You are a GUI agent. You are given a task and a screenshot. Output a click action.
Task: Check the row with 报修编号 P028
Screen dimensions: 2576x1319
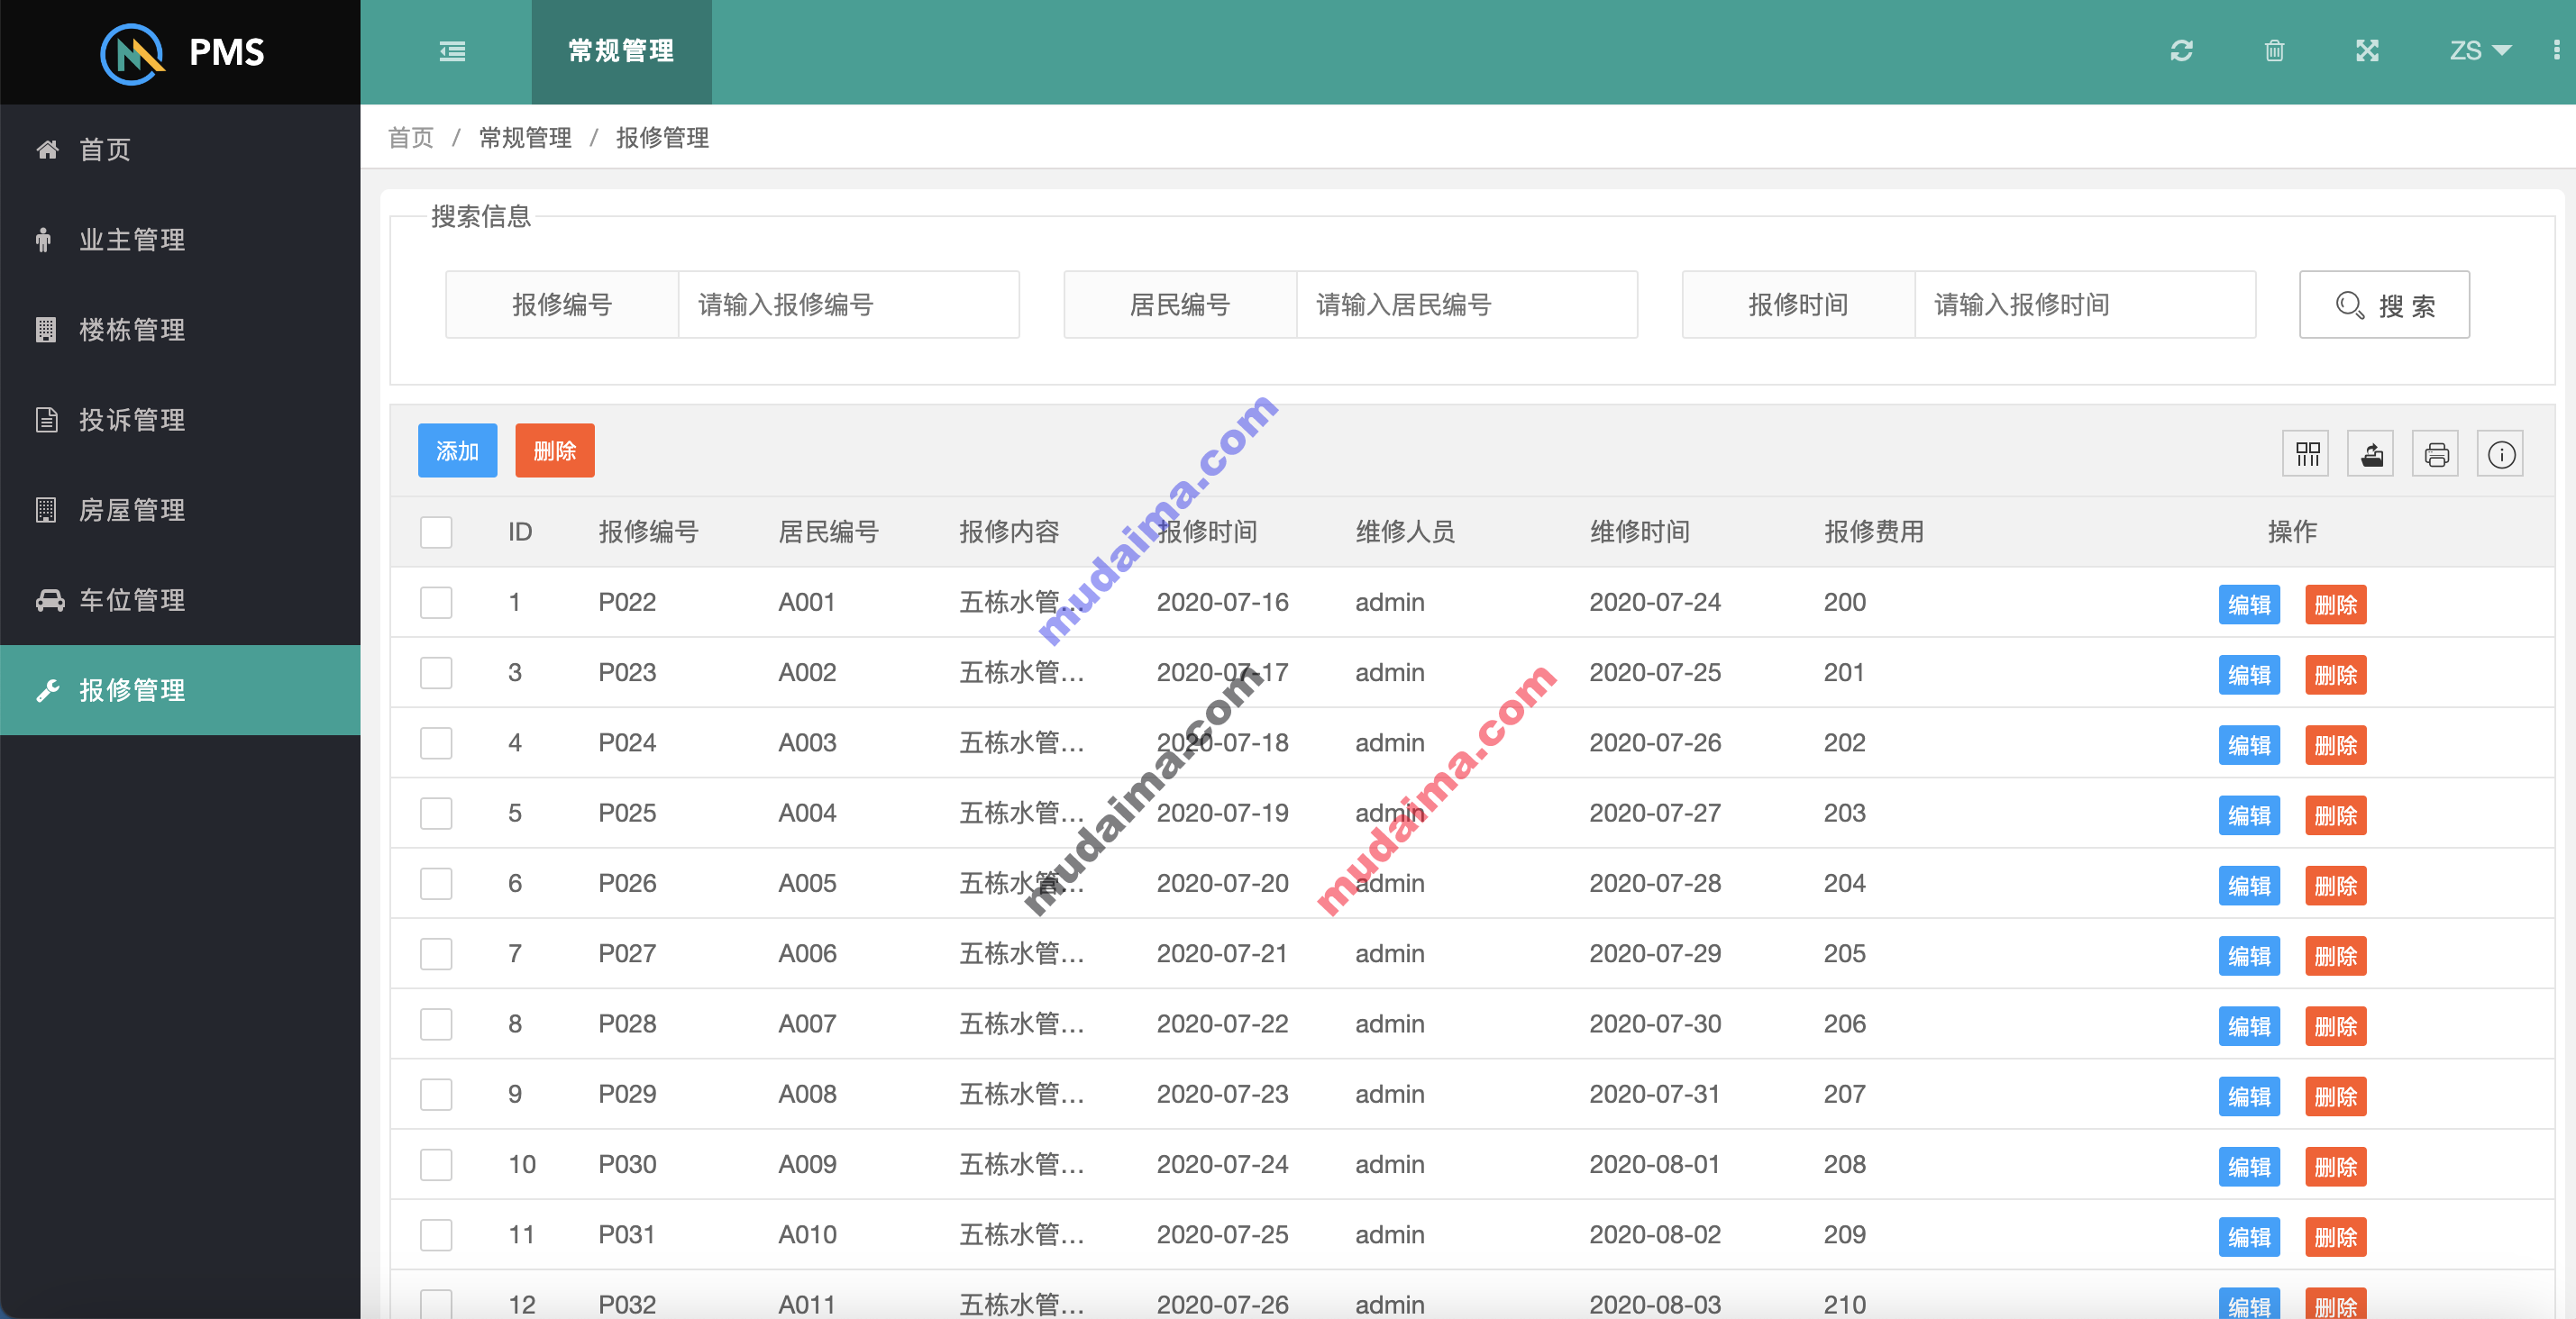click(x=436, y=1024)
